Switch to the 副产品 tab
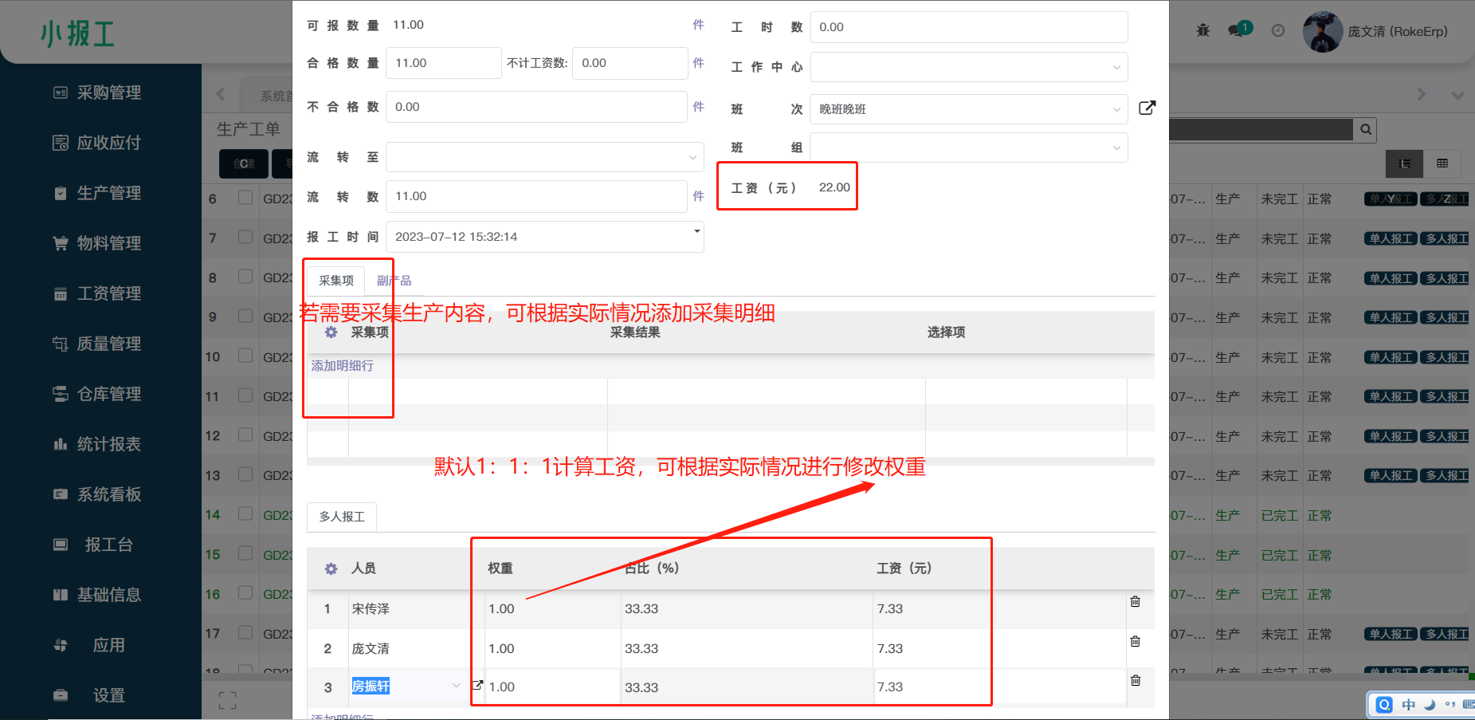Screen dimensions: 1475x720 pos(394,281)
